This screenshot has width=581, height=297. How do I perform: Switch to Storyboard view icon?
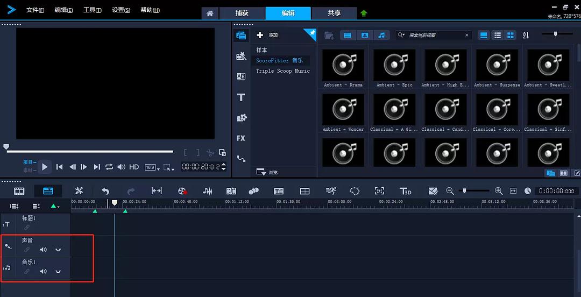coord(19,191)
